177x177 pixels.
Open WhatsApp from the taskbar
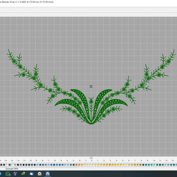(8, 174)
